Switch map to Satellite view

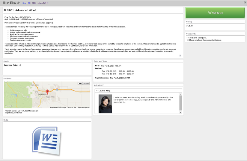(86, 84)
